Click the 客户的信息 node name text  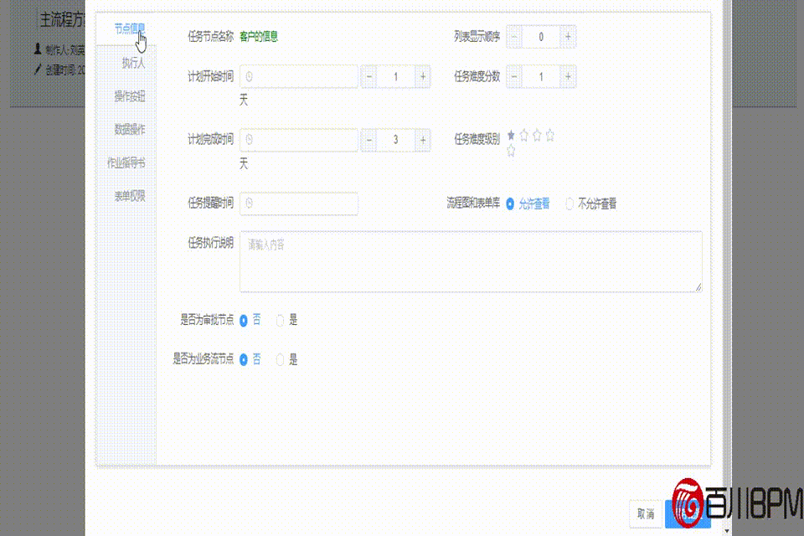[x=259, y=36]
